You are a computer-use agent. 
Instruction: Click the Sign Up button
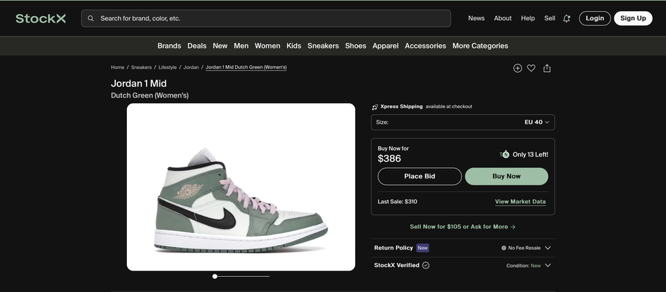coord(633,18)
